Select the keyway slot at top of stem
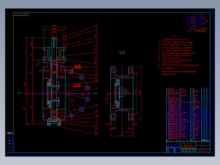Screen dimensions: 220x165 coord(54,44)
